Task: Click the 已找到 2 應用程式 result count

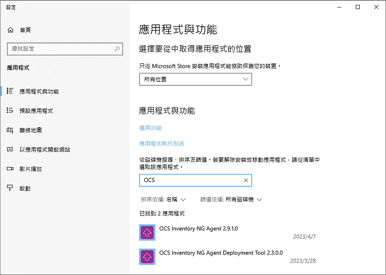Action: [x=162, y=214]
